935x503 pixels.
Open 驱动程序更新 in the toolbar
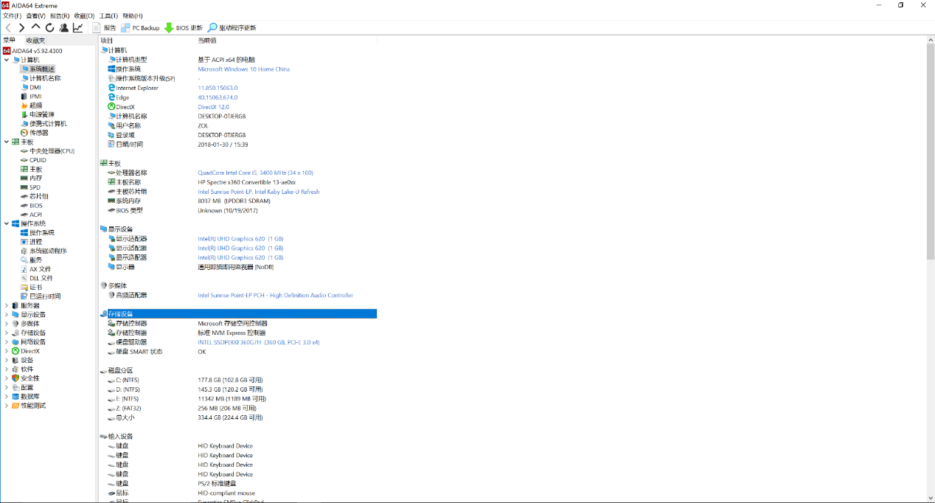pyautogui.click(x=232, y=27)
